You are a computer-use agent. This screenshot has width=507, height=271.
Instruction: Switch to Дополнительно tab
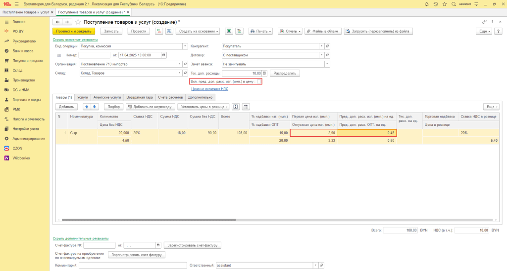click(201, 97)
